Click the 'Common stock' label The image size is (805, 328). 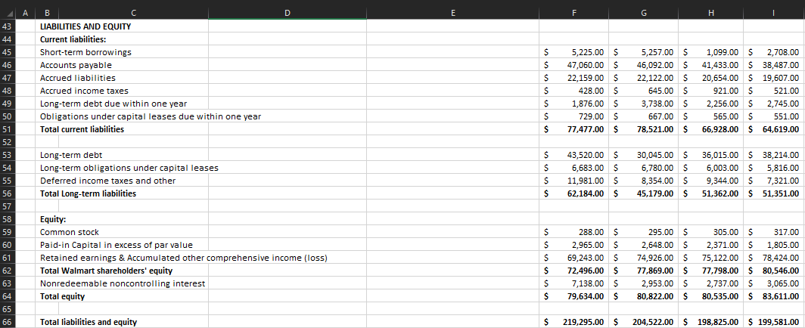(70, 232)
